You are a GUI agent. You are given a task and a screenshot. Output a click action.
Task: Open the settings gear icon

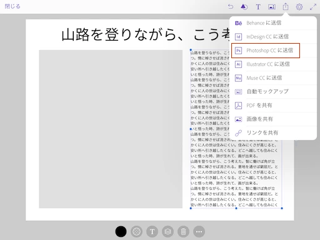tap(299, 7)
